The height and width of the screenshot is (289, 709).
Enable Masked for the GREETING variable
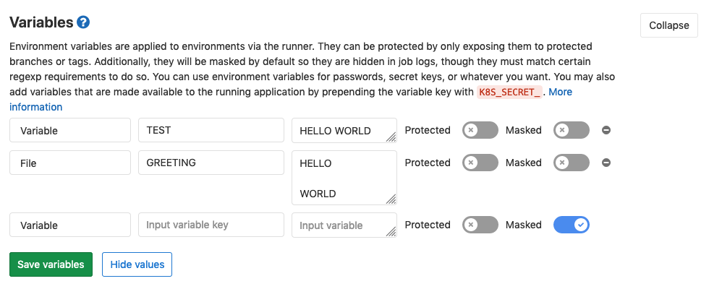[572, 163]
